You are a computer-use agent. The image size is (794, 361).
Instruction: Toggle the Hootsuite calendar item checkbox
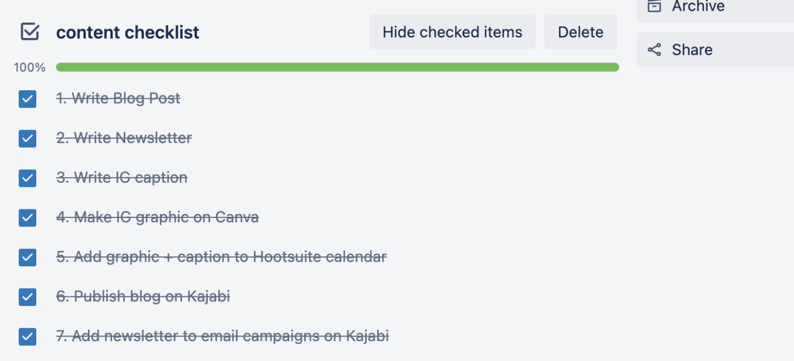(27, 257)
